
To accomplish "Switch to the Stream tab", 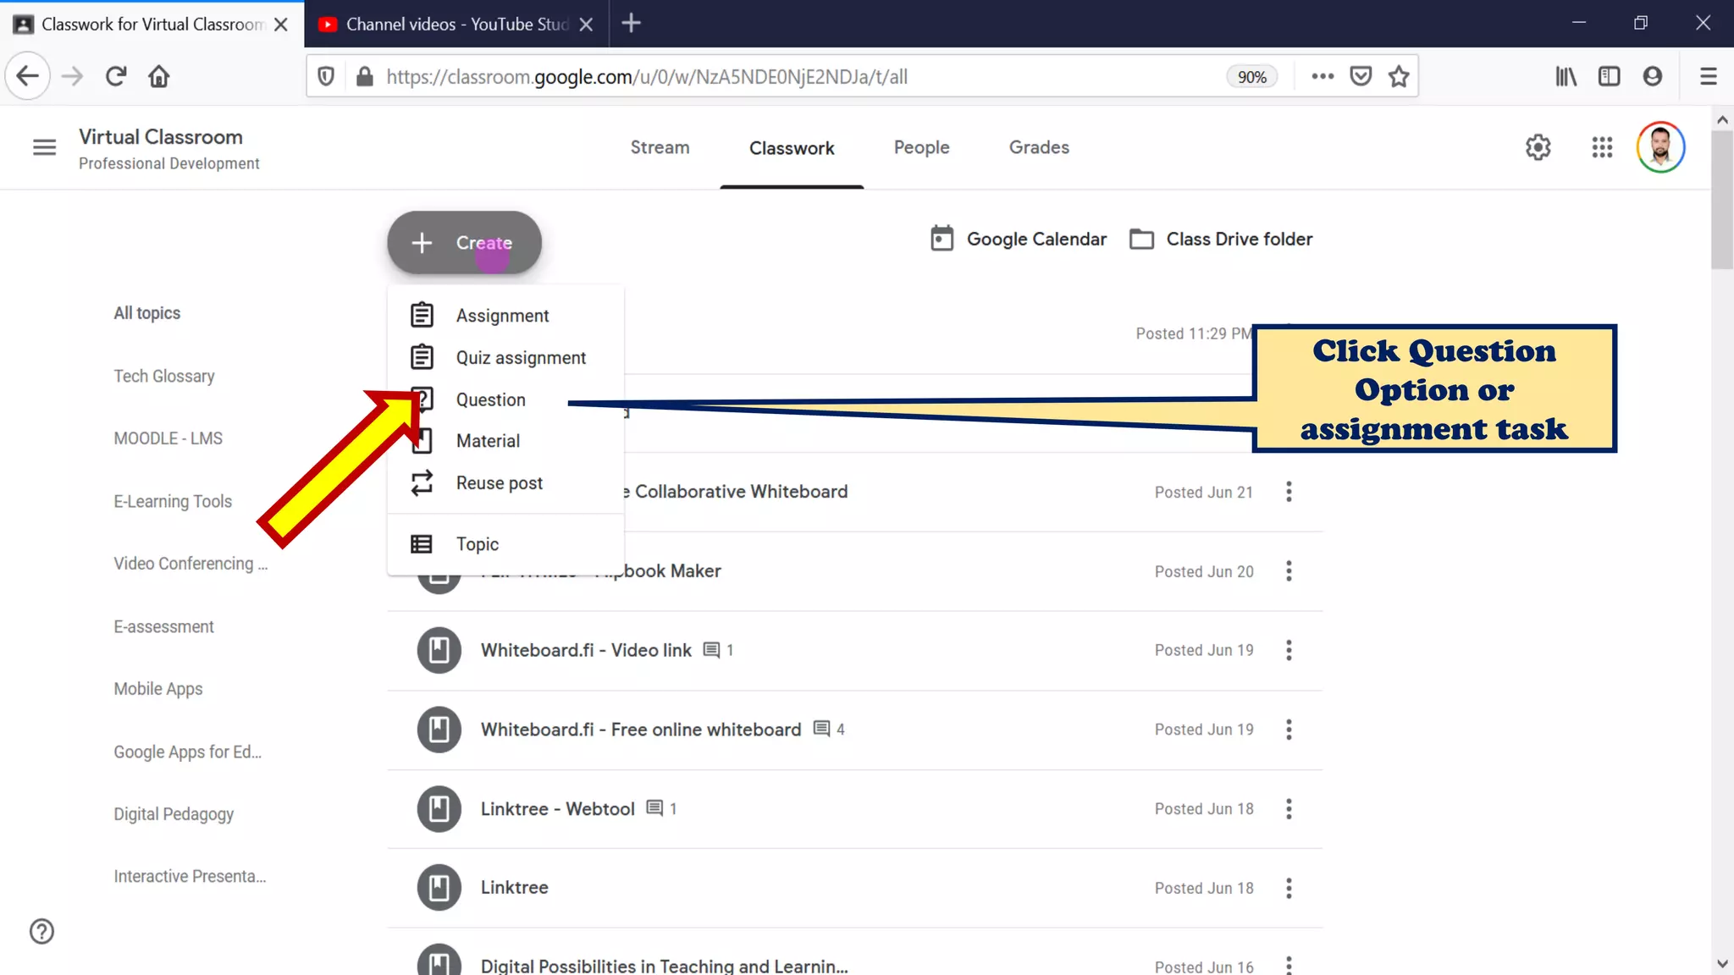I will point(660,147).
